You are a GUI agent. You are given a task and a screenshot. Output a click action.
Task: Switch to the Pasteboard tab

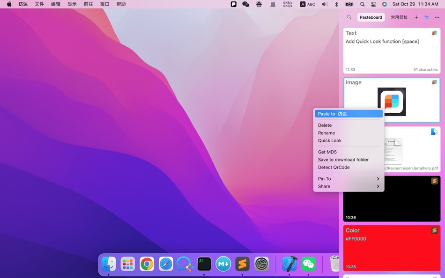(x=371, y=17)
